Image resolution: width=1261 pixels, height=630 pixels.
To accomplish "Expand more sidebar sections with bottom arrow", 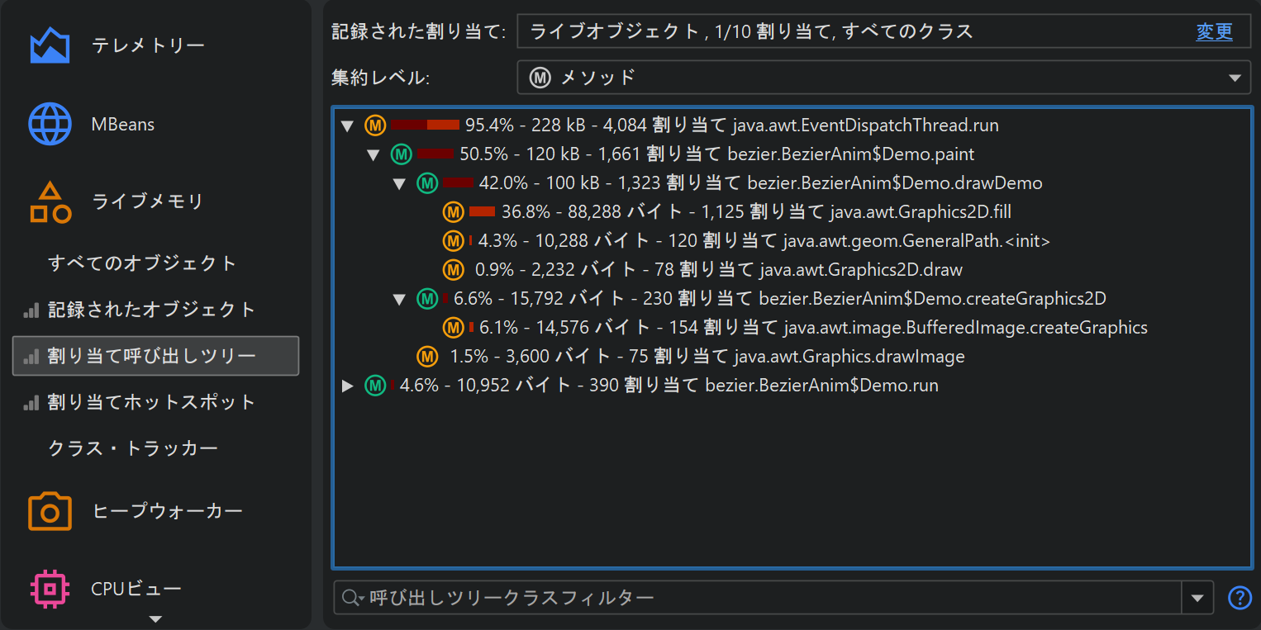I will point(155,619).
